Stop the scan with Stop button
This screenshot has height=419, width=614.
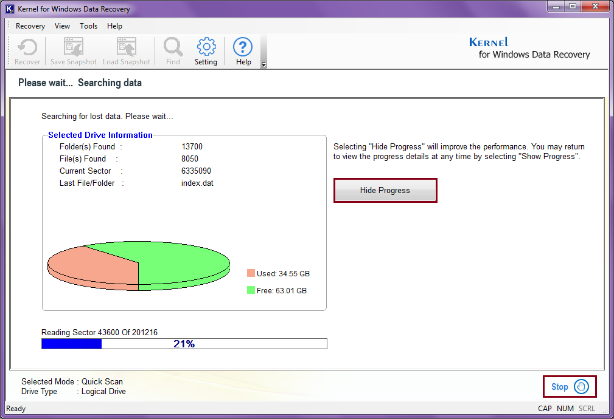click(x=570, y=387)
